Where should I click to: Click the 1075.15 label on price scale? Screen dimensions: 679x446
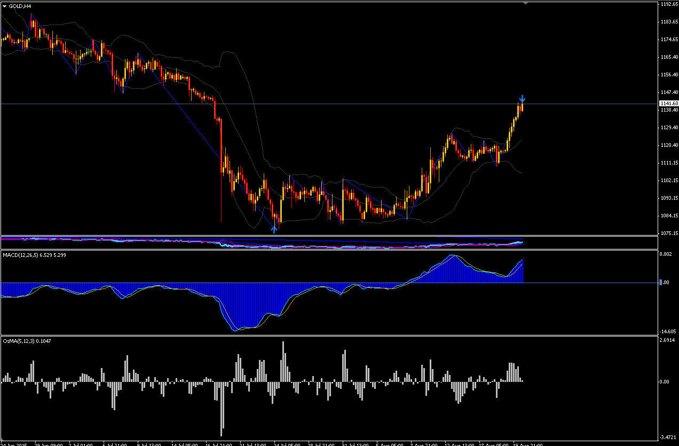click(x=669, y=233)
